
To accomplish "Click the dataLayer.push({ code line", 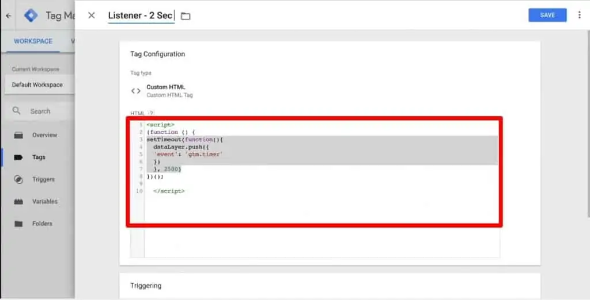I will pos(181,147).
